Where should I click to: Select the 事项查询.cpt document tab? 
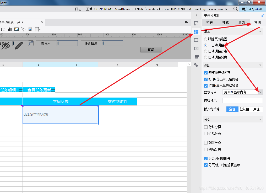20,22
